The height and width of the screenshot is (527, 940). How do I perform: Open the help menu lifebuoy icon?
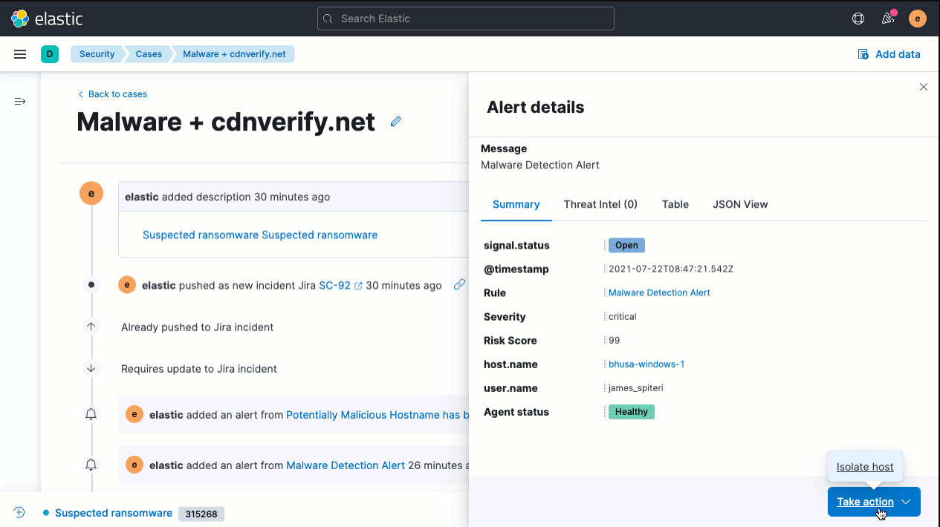(x=858, y=19)
